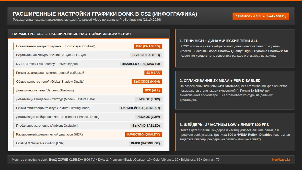The image size is (302, 170).
Task: Click the card 2 description about anti-aliasing at 1280×960
Action: (234, 93)
